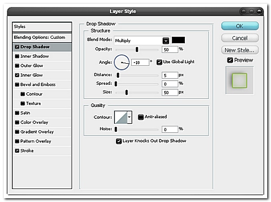
Task: Click the Spread value field
Action: [x=170, y=84]
